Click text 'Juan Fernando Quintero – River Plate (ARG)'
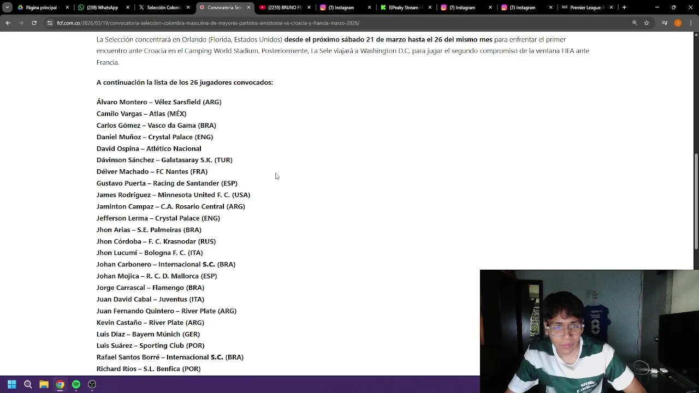Image resolution: width=699 pixels, height=393 pixels. tap(167, 311)
